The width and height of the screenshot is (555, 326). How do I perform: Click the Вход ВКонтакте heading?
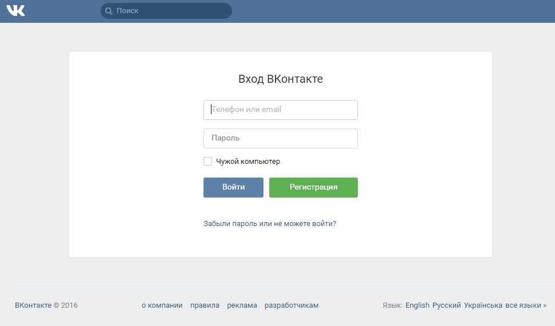coord(280,79)
